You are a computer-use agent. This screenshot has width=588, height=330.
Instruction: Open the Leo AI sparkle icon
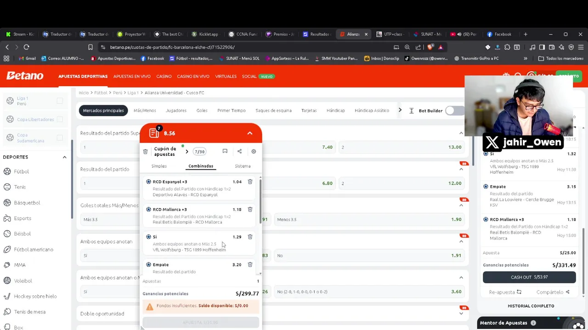(x=561, y=47)
